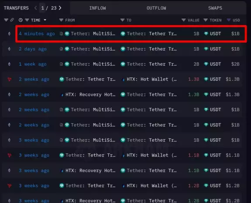Open Tether MultiSig sender in 4 minutes ago row
The height and width of the screenshot is (203, 251).
(93, 33)
